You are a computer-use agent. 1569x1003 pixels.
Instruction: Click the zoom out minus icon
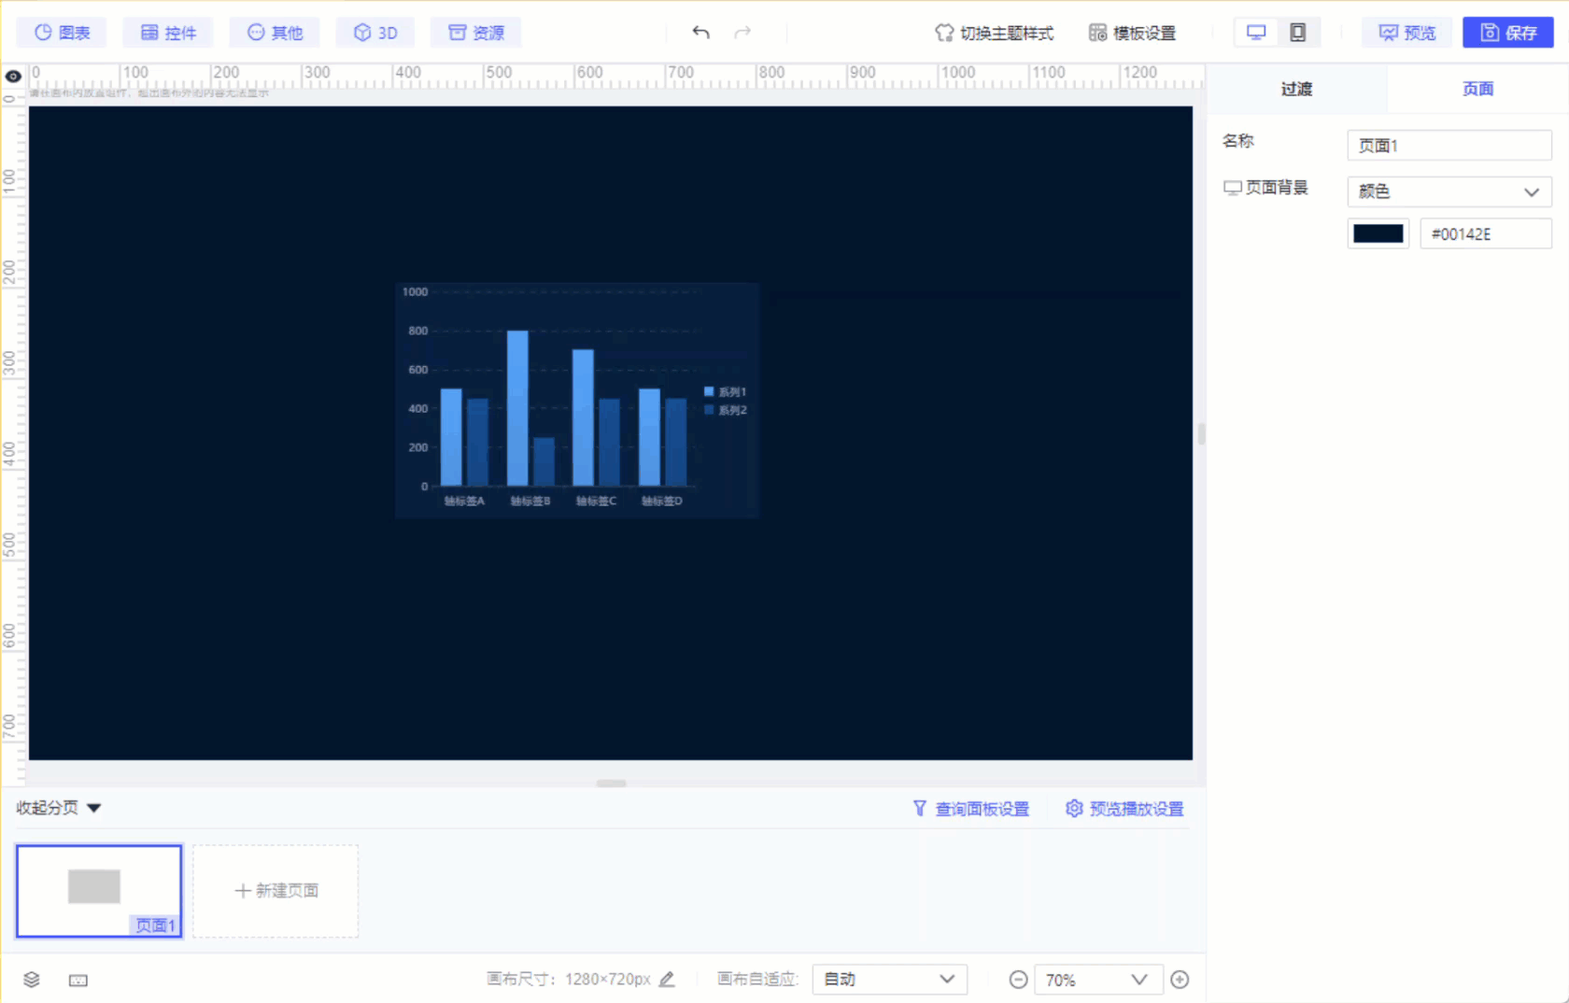pos(1019,980)
